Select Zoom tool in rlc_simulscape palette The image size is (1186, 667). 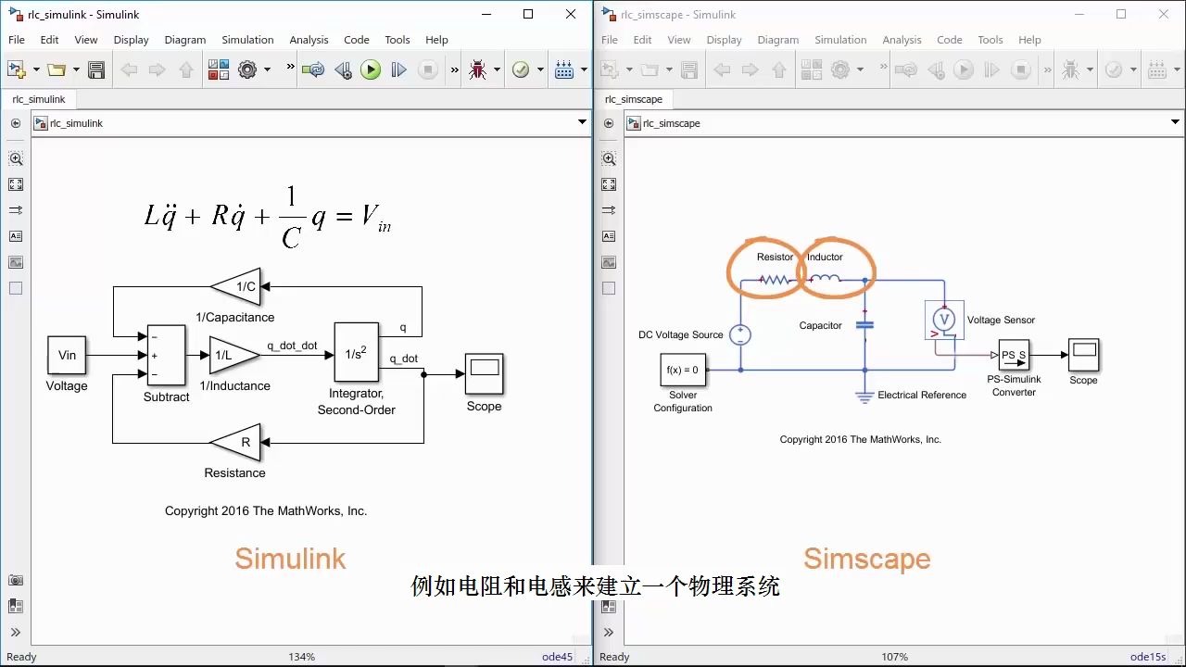click(609, 158)
